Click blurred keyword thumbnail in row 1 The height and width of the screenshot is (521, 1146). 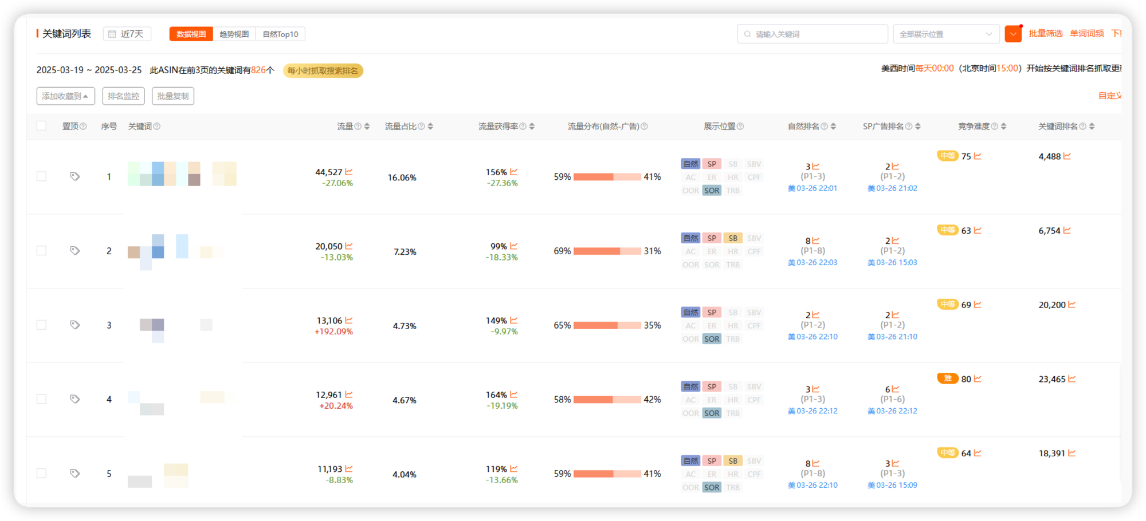point(182,173)
